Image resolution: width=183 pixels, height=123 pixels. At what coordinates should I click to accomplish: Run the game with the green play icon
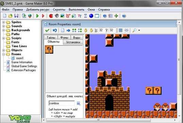(37, 16)
